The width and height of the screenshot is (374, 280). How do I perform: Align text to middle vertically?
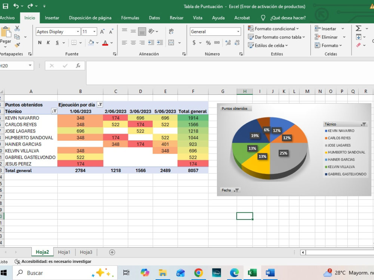click(x=133, y=31)
